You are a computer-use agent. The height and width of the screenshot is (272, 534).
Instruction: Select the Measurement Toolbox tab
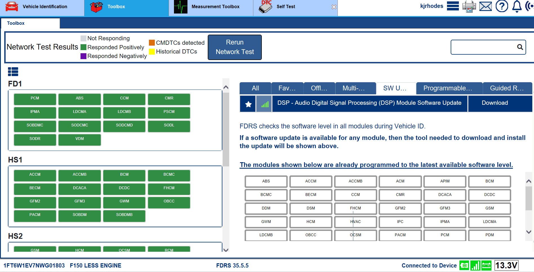(211, 7)
